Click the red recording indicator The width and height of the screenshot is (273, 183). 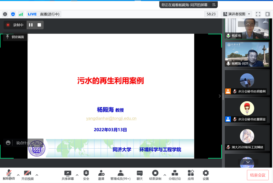pos(8,25)
